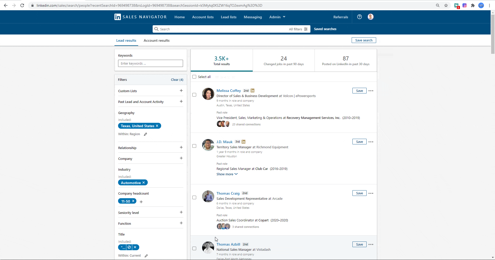The width and height of the screenshot is (495, 260).
Task: Go back in browser history
Action: pos(6,5)
